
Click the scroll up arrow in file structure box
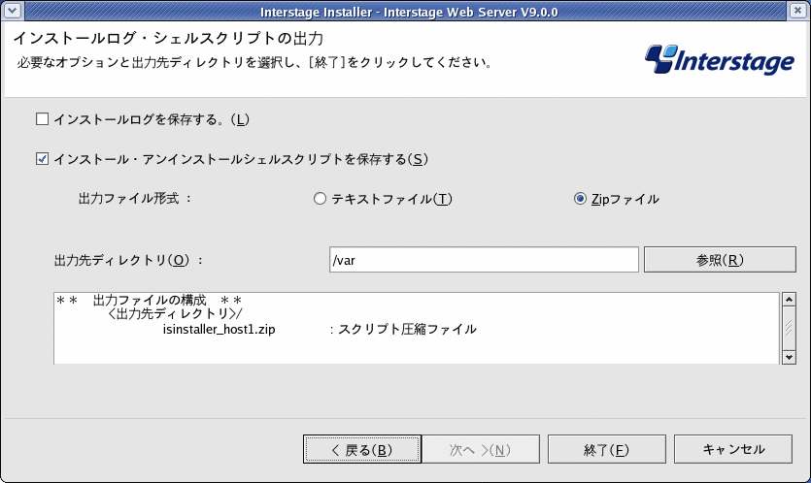[x=789, y=299]
